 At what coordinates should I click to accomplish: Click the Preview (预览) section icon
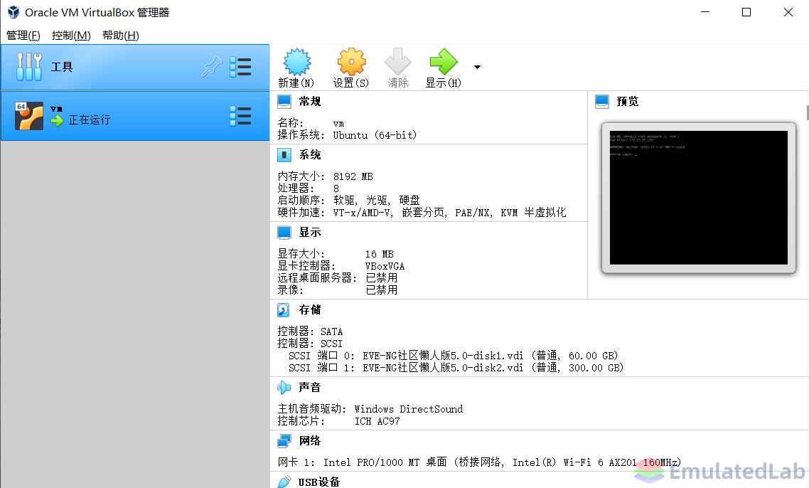point(602,102)
